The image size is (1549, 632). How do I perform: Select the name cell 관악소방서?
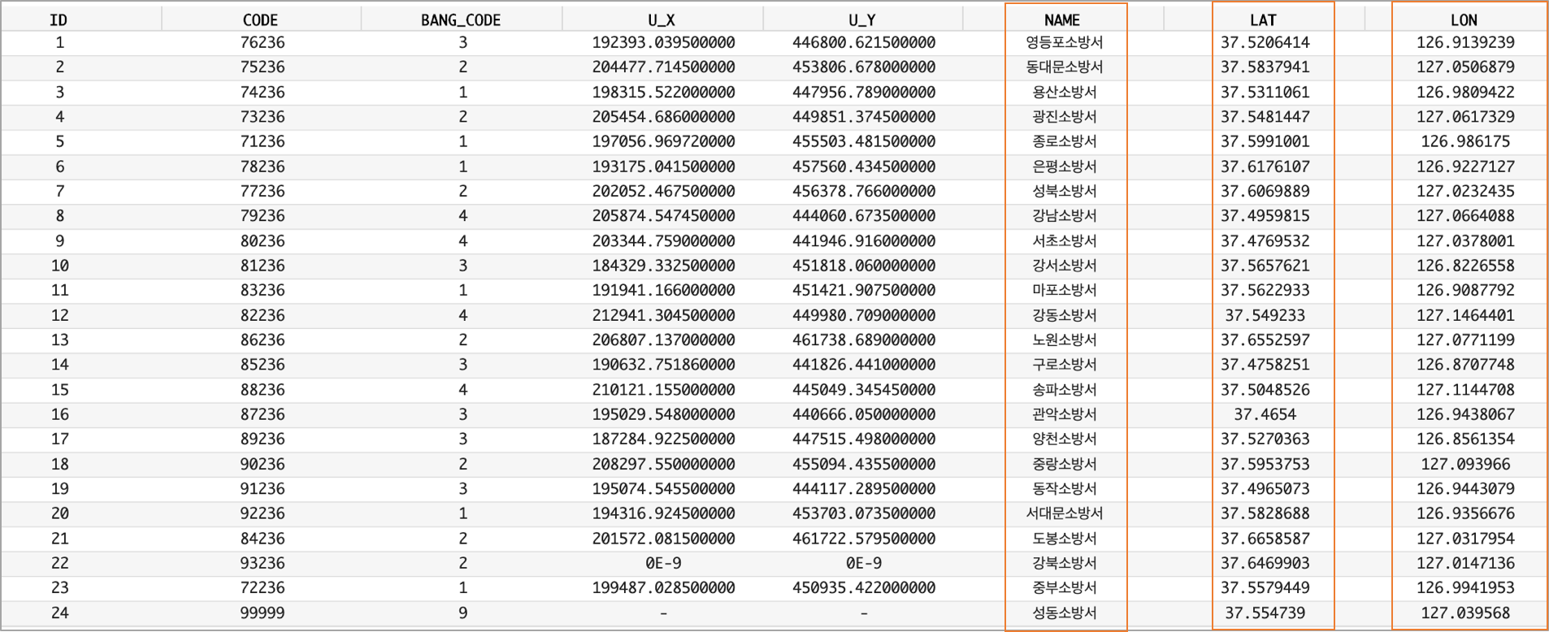coord(1065,413)
